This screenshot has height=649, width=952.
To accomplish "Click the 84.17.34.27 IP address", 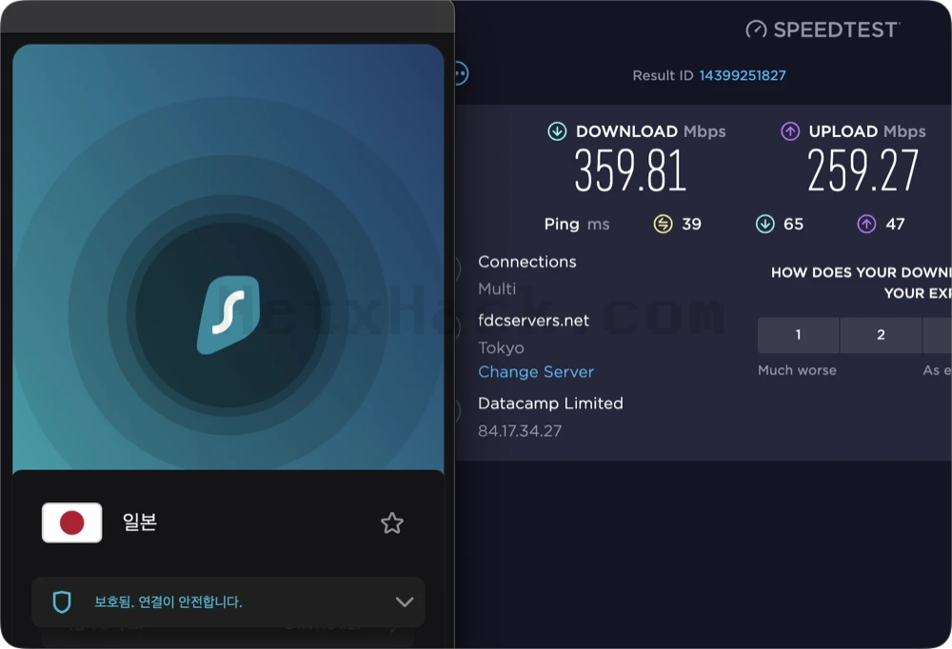I will pyautogui.click(x=520, y=431).
